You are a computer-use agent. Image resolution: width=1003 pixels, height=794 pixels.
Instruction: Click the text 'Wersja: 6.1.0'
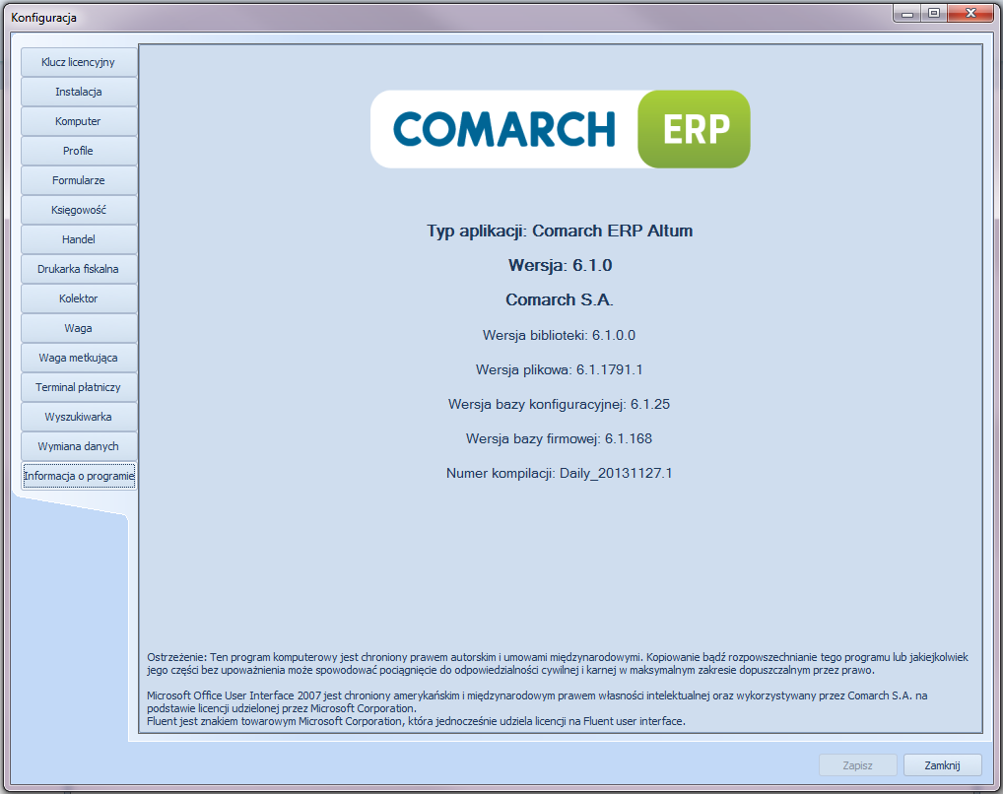coord(560,266)
